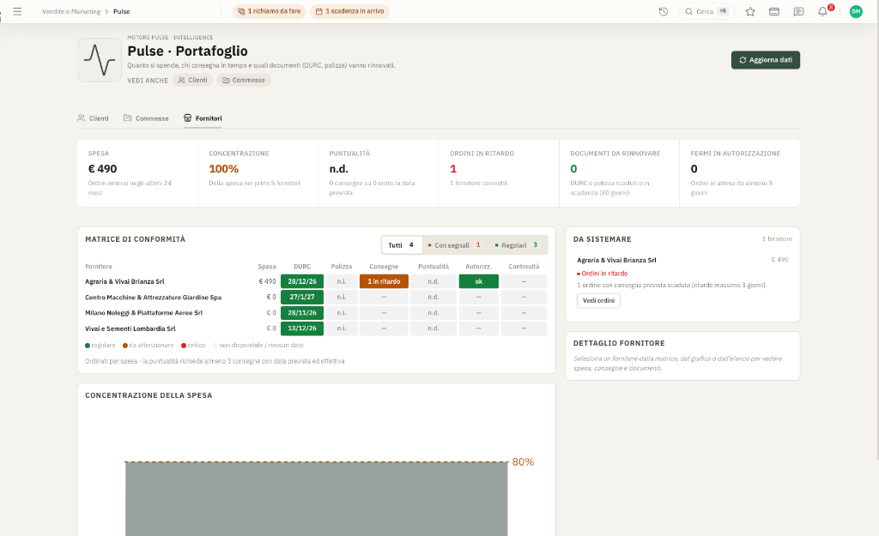Viewport: 879px width, 536px height.
Task: Open the '1 richiamo da fare' reminder chip
Action: click(269, 11)
